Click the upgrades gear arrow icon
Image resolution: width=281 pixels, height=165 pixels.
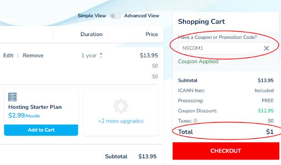[x=121, y=106]
